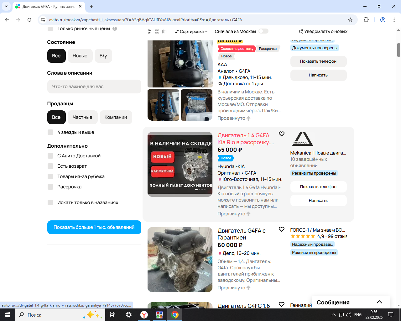Open notification center on taskbar

(x=391, y=315)
